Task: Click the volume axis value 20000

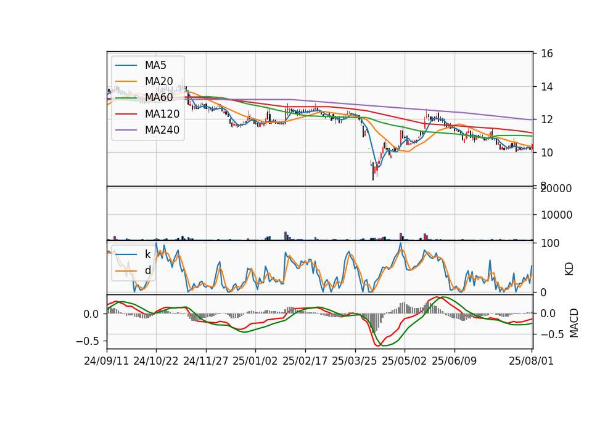Action: coord(556,188)
